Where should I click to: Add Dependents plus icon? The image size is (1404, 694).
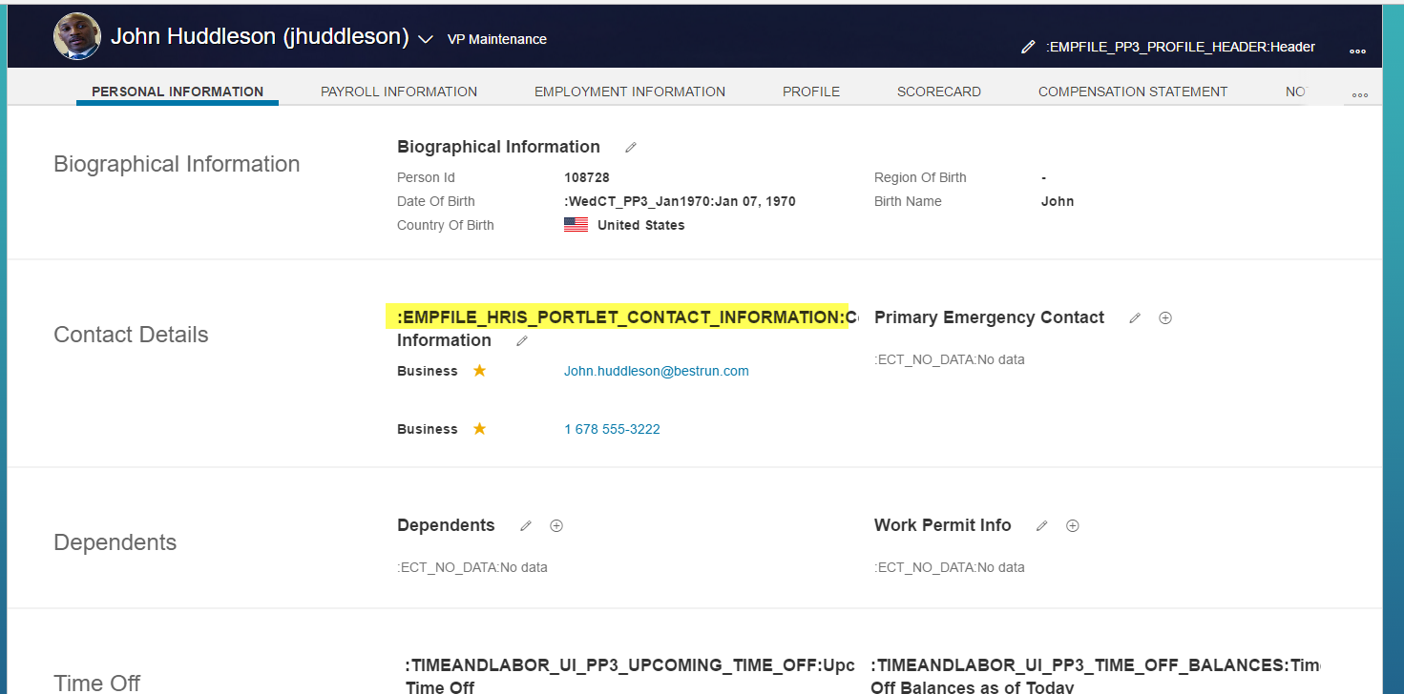coord(556,526)
